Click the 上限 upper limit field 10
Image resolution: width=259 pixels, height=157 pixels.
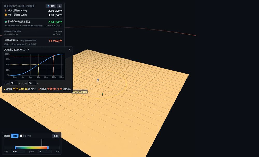(x=45, y=152)
